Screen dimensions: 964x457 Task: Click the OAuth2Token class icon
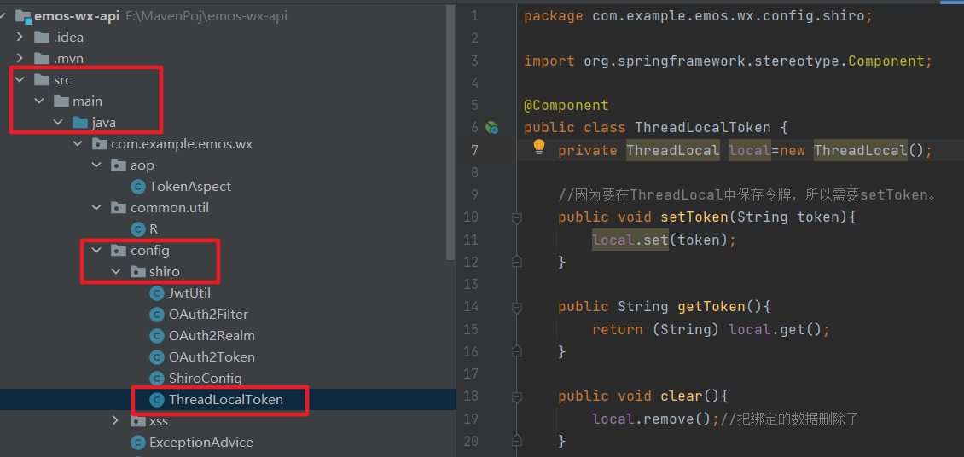[157, 357]
